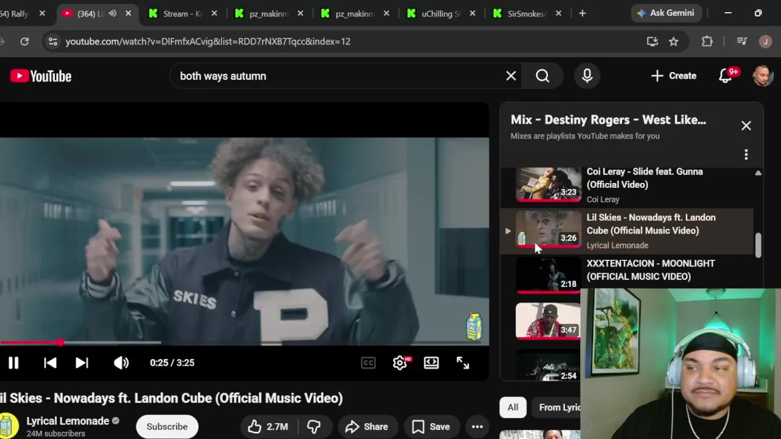Open the 3:47 playlist video thumbnail
Viewport: 781px width, 439px height.
point(548,321)
